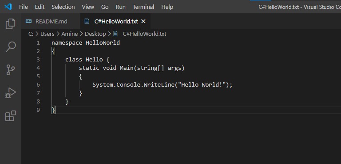Open the Go menu
The width and height of the screenshot is (341, 164).
[x=105, y=7]
